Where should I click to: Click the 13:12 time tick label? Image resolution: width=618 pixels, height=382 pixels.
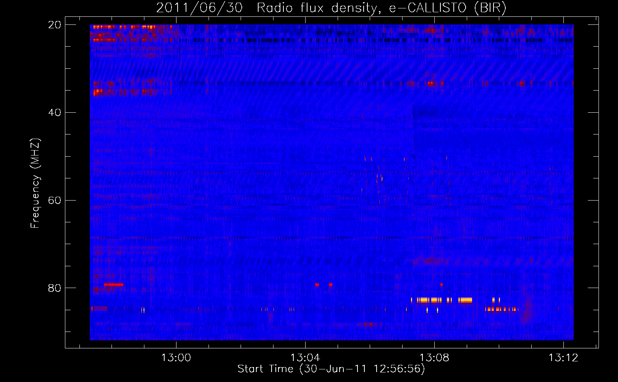563,358
